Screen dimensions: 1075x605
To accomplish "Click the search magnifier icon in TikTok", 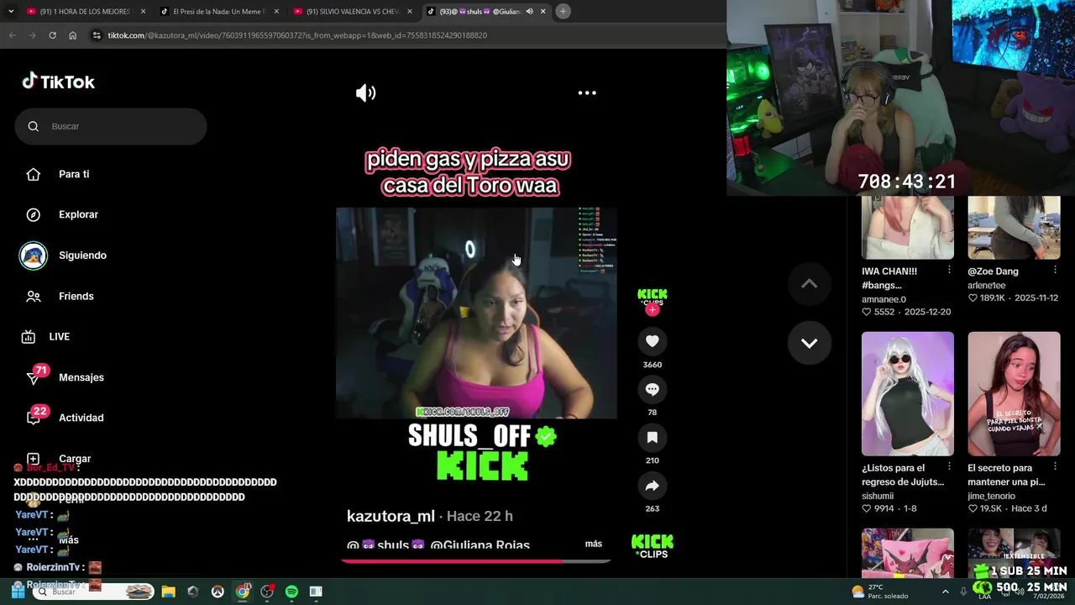I will [x=34, y=126].
